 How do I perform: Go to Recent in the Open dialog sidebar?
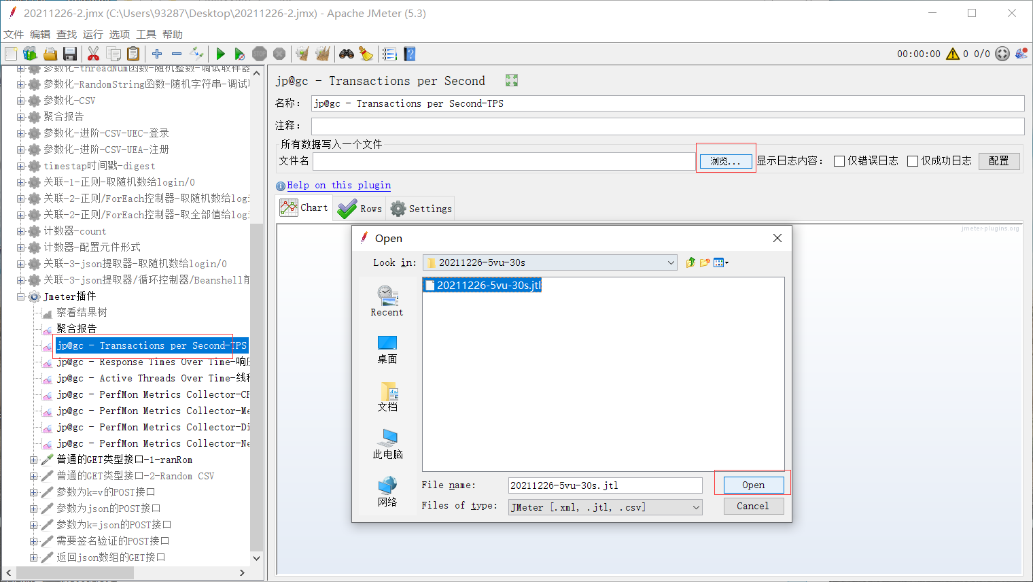pyautogui.click(x=387, y=301)
